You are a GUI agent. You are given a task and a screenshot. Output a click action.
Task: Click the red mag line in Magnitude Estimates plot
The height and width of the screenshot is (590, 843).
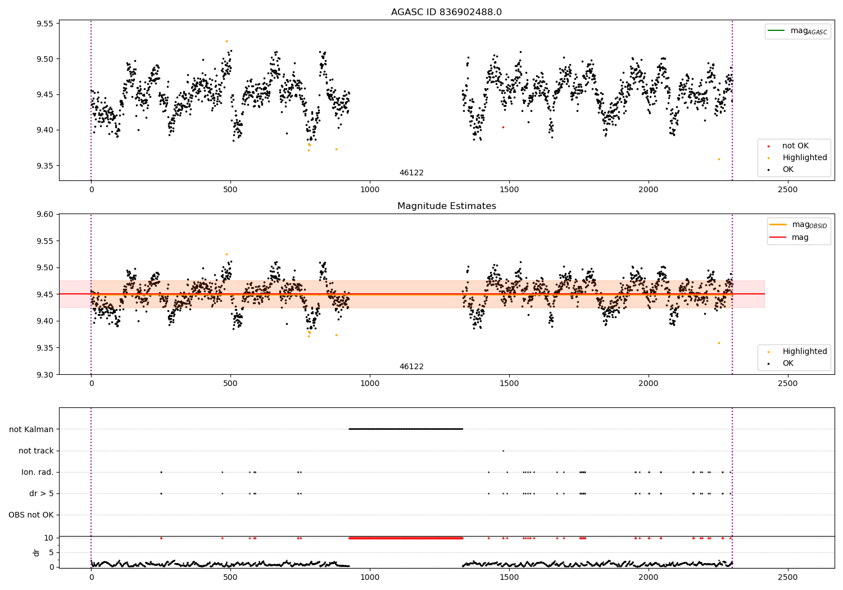click(411, 294)
